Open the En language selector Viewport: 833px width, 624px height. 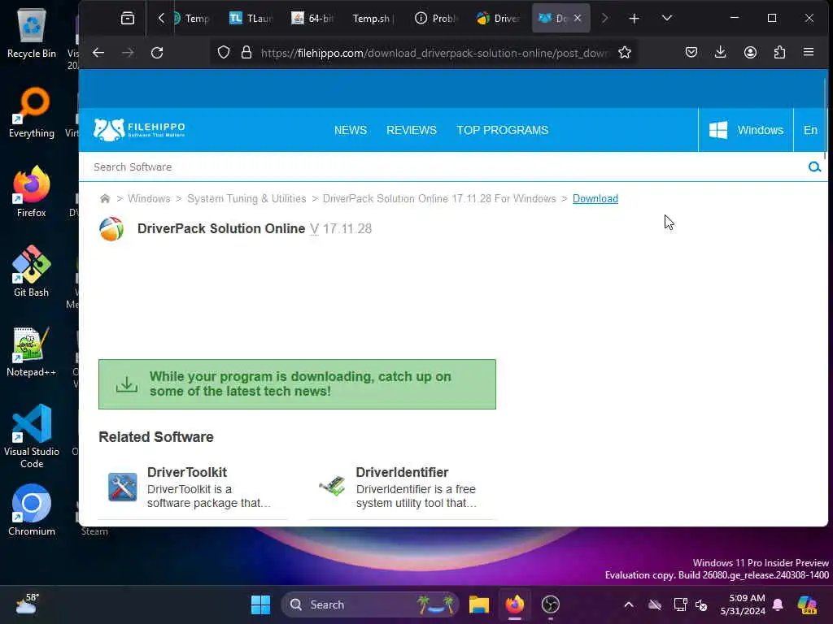click(x=810, y=130)
